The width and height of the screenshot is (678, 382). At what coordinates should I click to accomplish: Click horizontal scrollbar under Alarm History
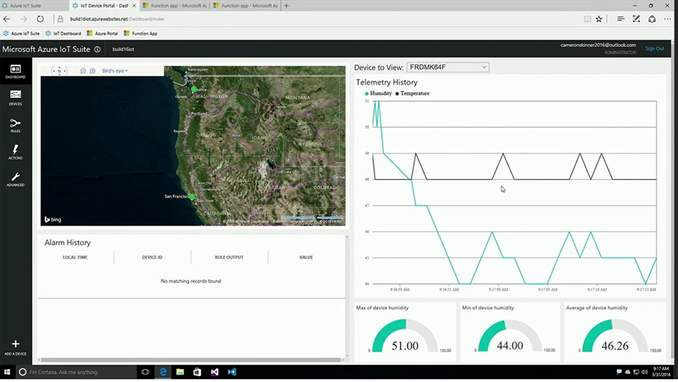pyautogui.click(x=191, y=360)
